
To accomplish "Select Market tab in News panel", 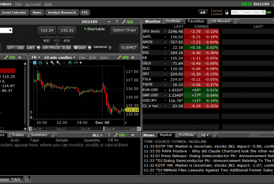I will tap(166, 135).
